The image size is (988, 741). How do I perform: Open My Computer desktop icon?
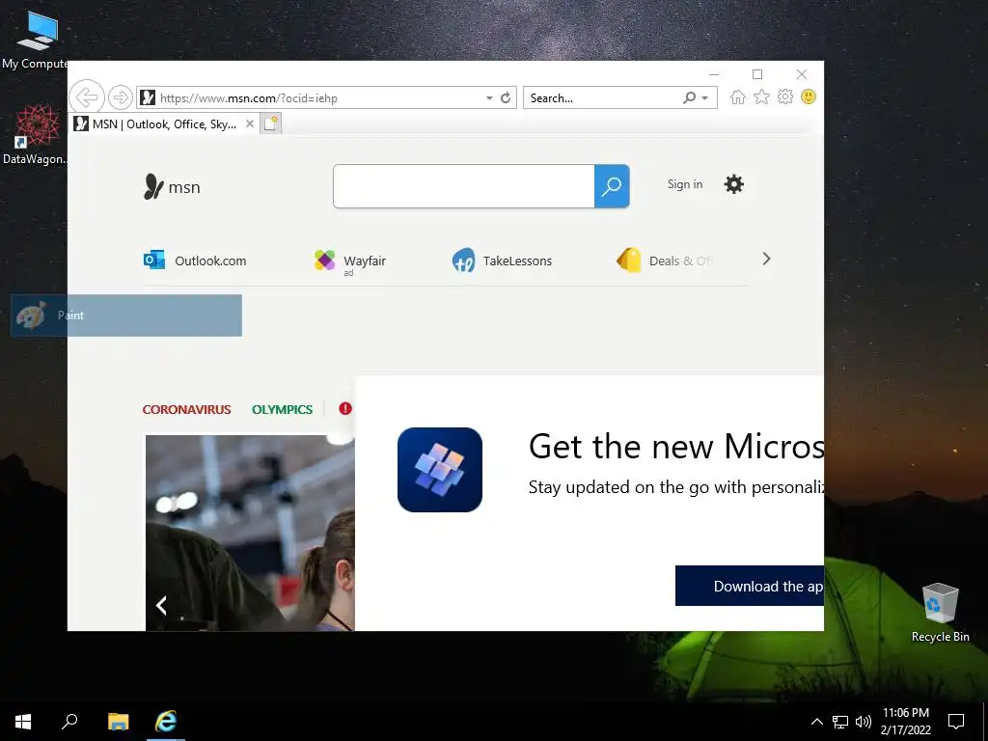click(x=36, y=41)
